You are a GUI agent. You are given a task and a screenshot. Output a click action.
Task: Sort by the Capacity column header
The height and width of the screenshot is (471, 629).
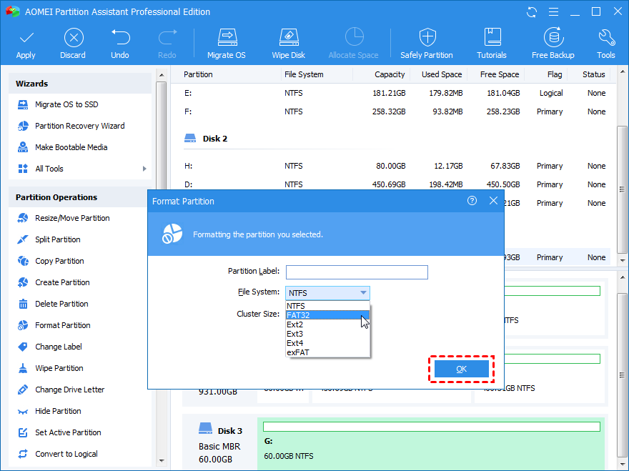point(389,74)
